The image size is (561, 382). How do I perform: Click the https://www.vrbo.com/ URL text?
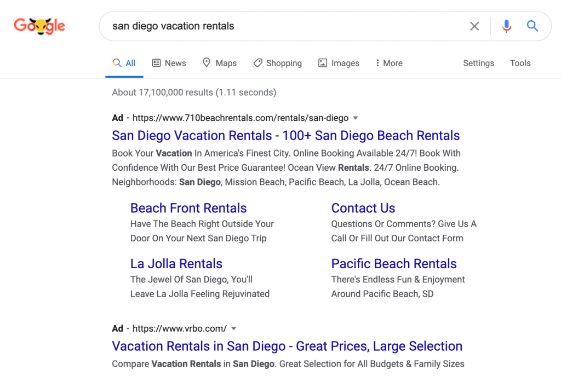point(180,328)
